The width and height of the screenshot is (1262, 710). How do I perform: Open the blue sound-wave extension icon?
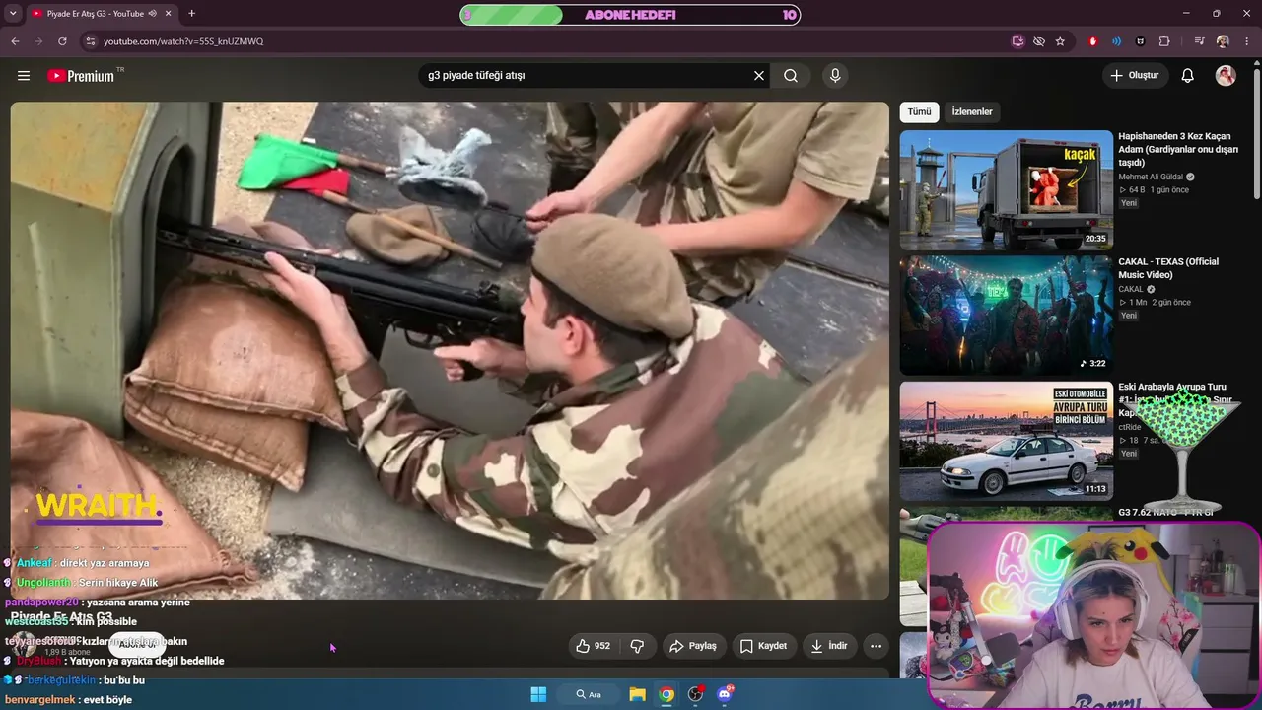click(1116, 41)
